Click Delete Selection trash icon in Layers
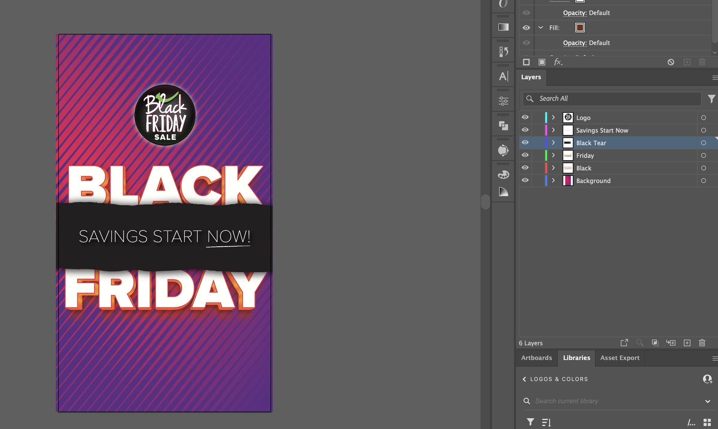 pos(702,343)
